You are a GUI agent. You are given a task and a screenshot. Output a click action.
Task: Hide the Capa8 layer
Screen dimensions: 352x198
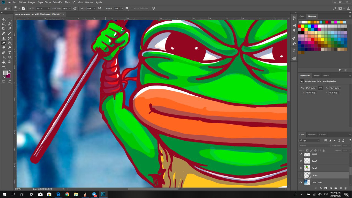click(301, 154)
